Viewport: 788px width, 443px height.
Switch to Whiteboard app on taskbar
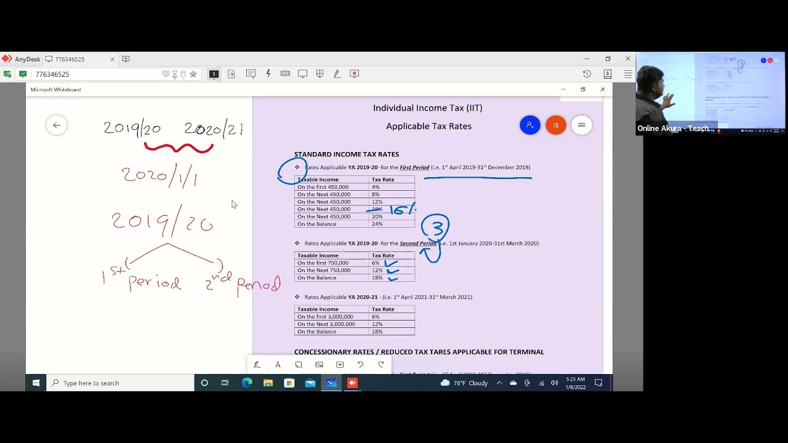coord(331,383)
